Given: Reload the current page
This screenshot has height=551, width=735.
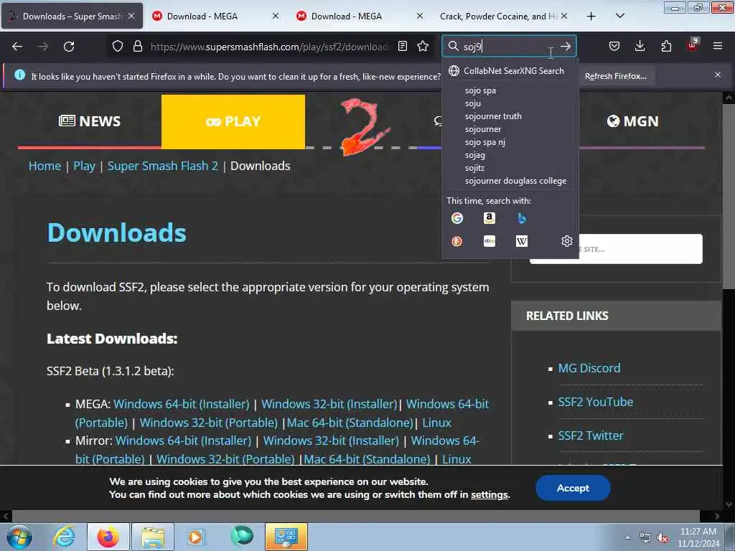Looking at the screenshot, I should [69, 47].
